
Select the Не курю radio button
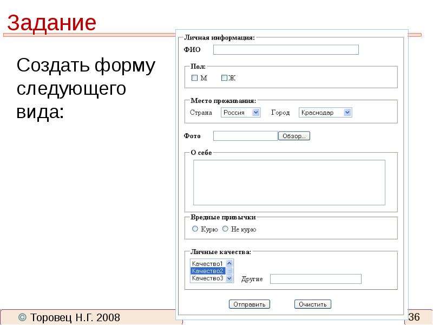tap(225, 229)
